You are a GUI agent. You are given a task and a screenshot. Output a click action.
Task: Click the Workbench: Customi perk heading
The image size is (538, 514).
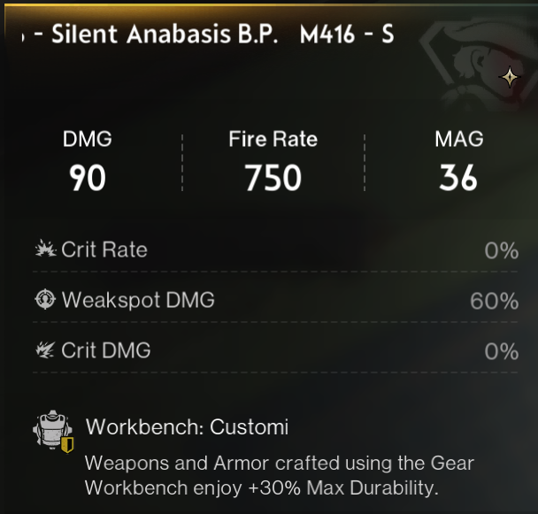pos(187,427)
